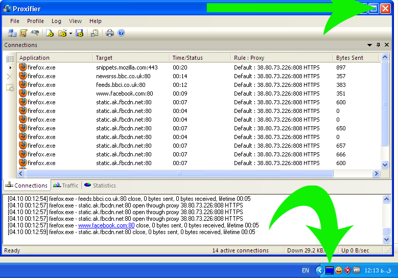Open Help via the blue question icon

point(121,33)
